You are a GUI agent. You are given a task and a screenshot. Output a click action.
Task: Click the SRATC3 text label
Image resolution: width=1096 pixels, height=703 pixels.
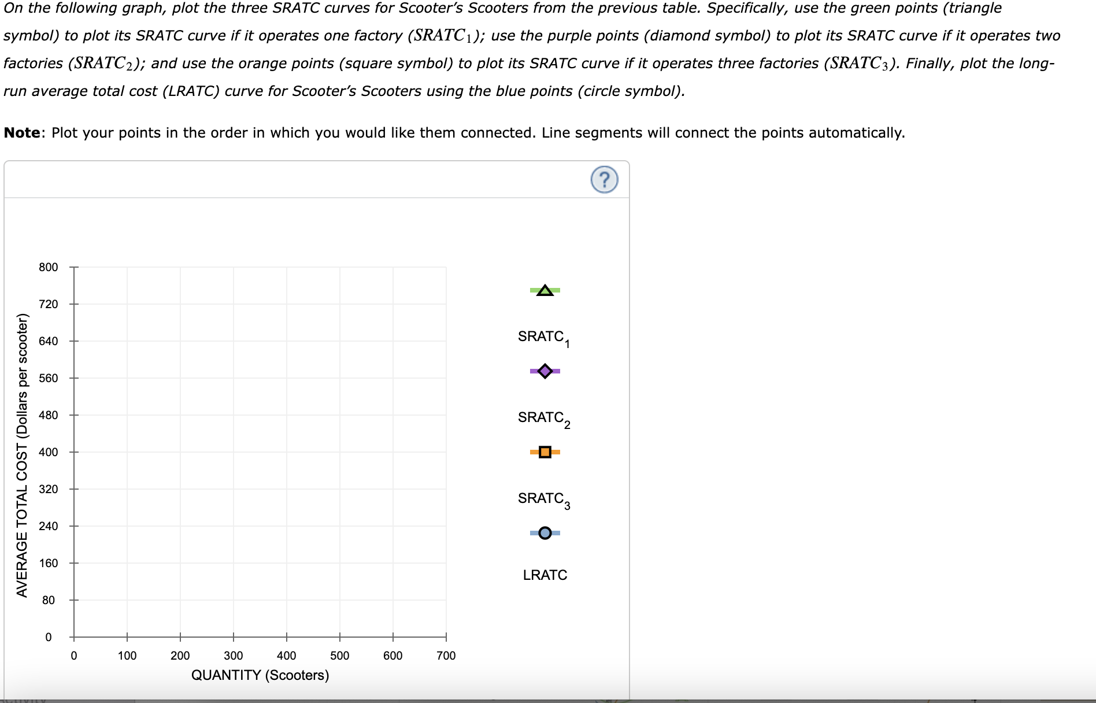pyautogui.click(x=543, y=498)
